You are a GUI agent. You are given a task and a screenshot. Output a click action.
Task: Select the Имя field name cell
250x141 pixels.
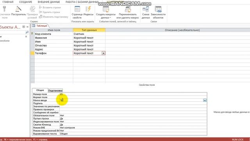click(x=54, y=42)
